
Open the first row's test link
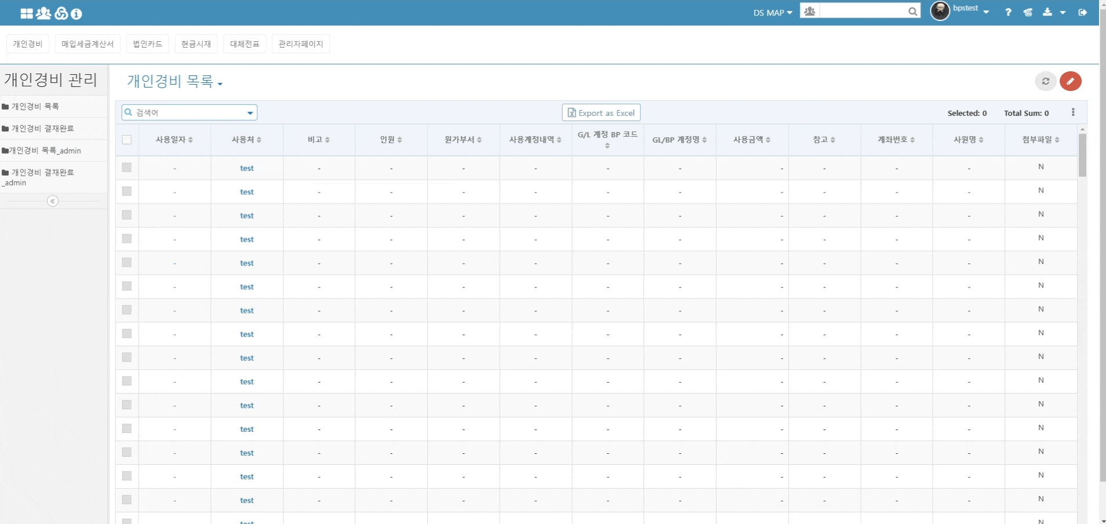247,168
